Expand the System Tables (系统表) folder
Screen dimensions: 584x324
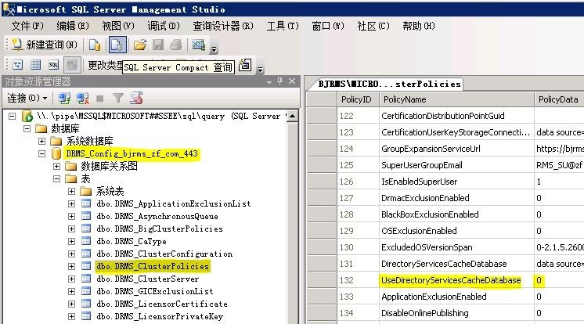(71, 192)
